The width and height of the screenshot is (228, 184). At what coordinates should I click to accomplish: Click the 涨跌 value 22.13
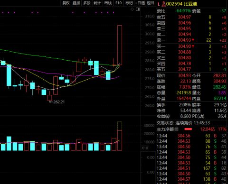coord(186,81)
